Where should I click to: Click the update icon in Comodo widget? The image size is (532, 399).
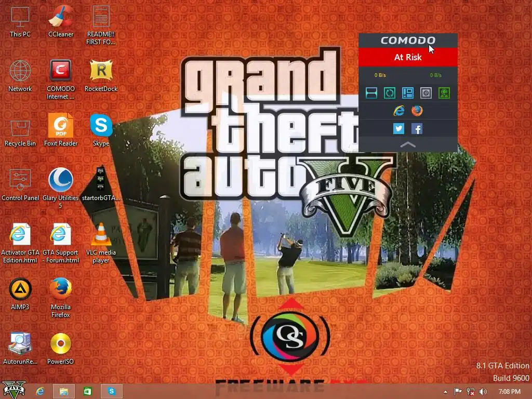pos(390,93)
